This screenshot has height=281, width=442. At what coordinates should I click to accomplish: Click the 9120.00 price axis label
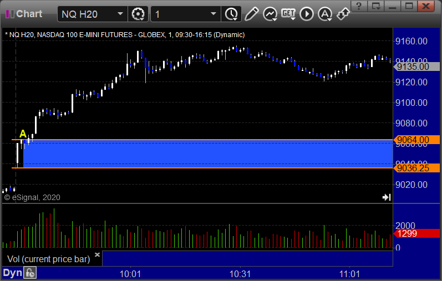tap(411, 82)
